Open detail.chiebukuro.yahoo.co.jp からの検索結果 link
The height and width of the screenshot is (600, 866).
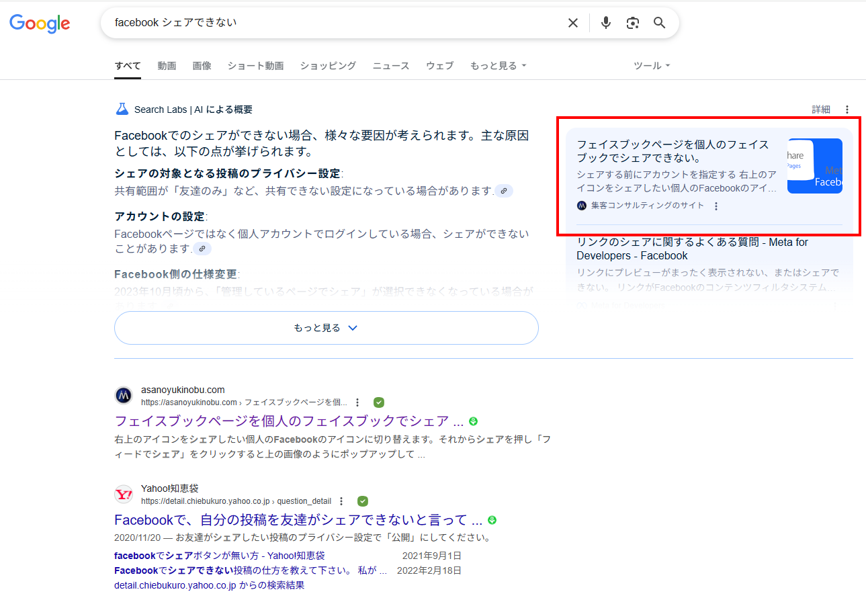[210, 585]
